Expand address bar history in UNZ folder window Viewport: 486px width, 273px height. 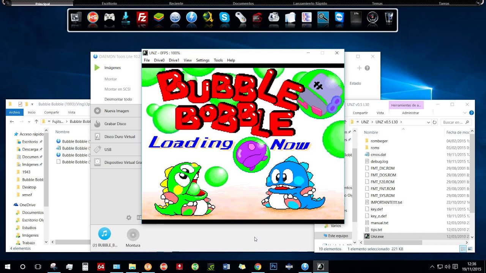428,122
